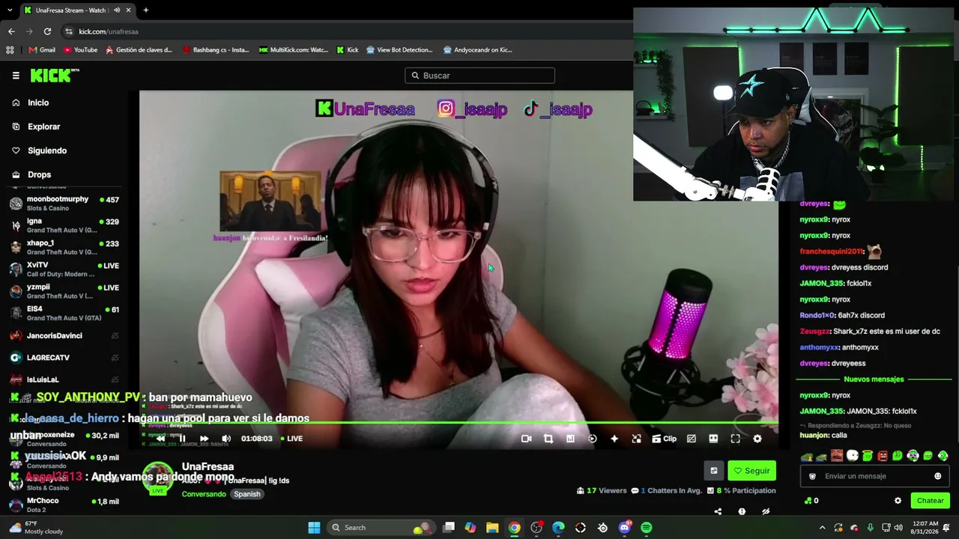Click the crossed-eye icon under stream stats
The image size is (959, 539).
[766, 512]
